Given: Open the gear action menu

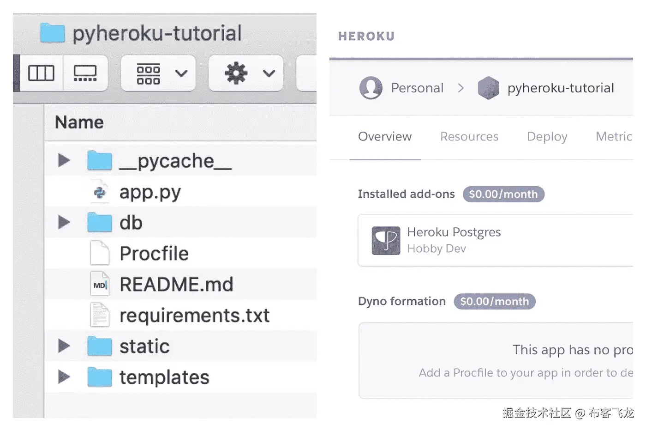Looking at the screenshot, I should tap(246, 73).
